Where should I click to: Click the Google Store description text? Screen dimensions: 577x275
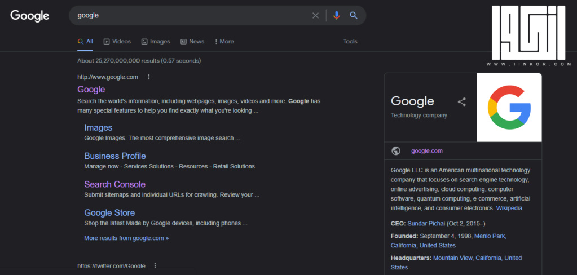coord(166,223)
